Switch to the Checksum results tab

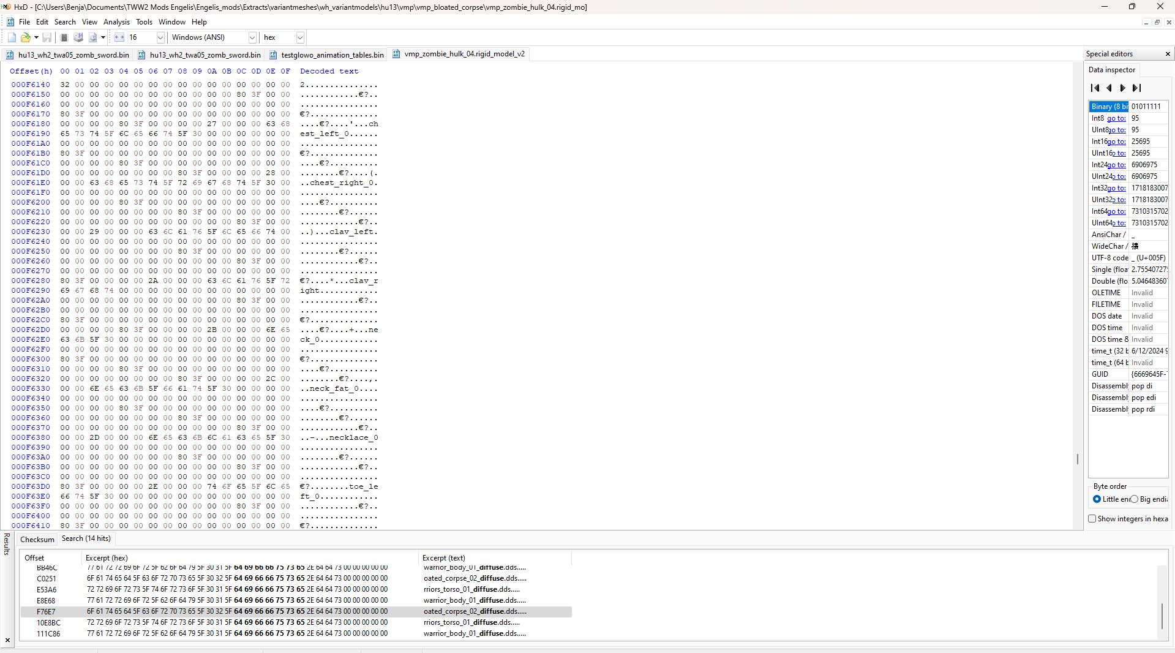pos(37,540)
